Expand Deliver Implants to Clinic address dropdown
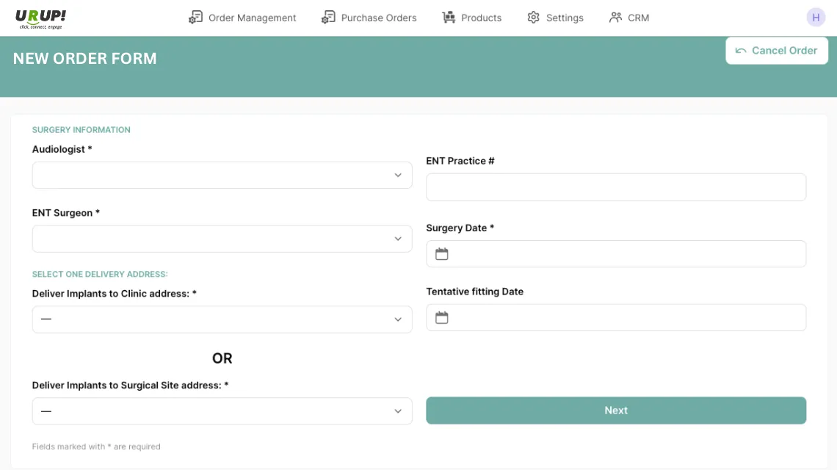 (222, 319)
